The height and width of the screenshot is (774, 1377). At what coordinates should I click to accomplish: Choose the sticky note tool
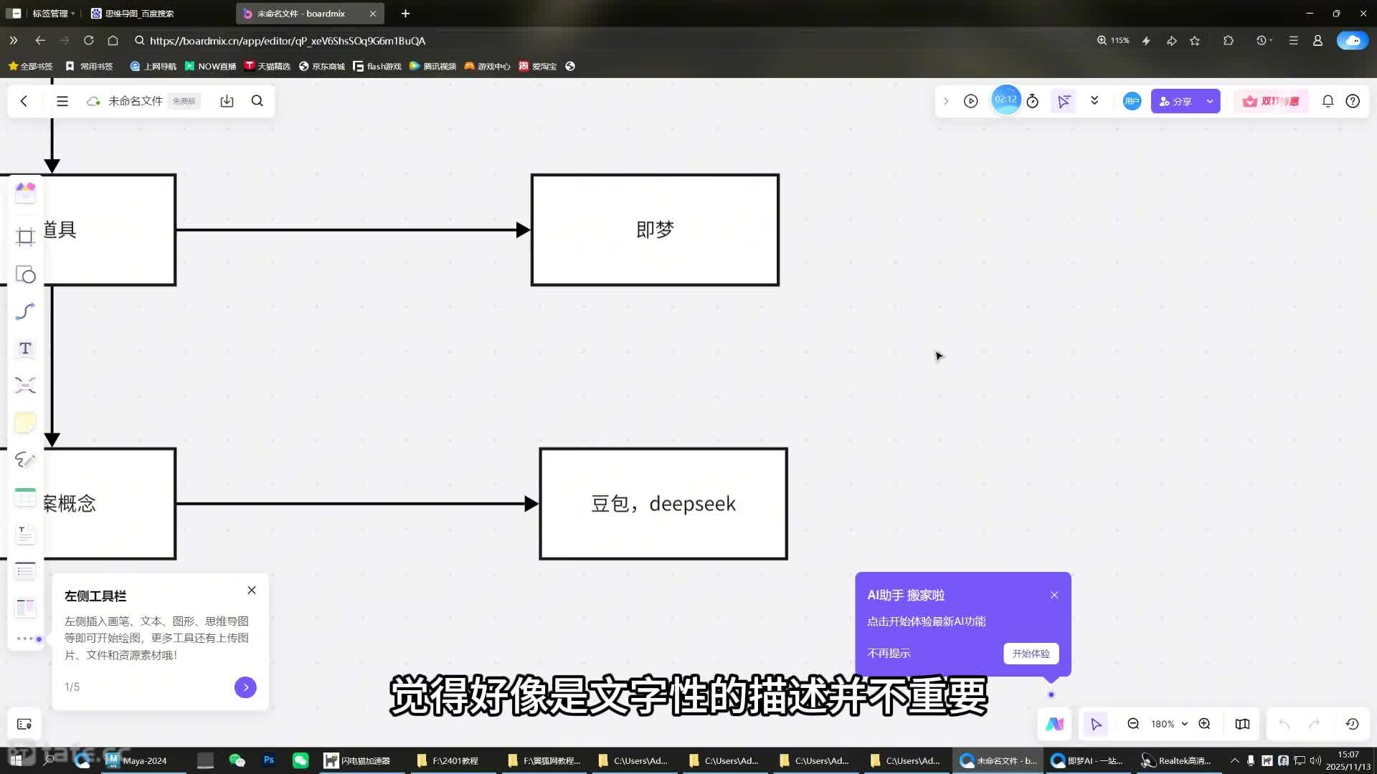[25, 423]
